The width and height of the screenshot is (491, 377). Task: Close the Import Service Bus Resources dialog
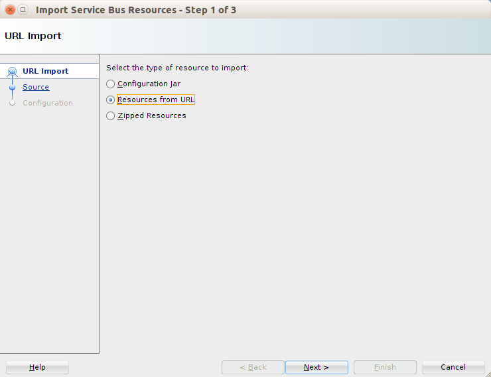(10, 10)
